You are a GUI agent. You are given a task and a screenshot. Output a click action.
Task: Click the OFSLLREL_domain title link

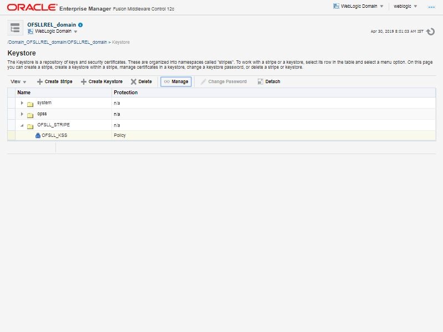pyautogui.click(x=52, y=25)
